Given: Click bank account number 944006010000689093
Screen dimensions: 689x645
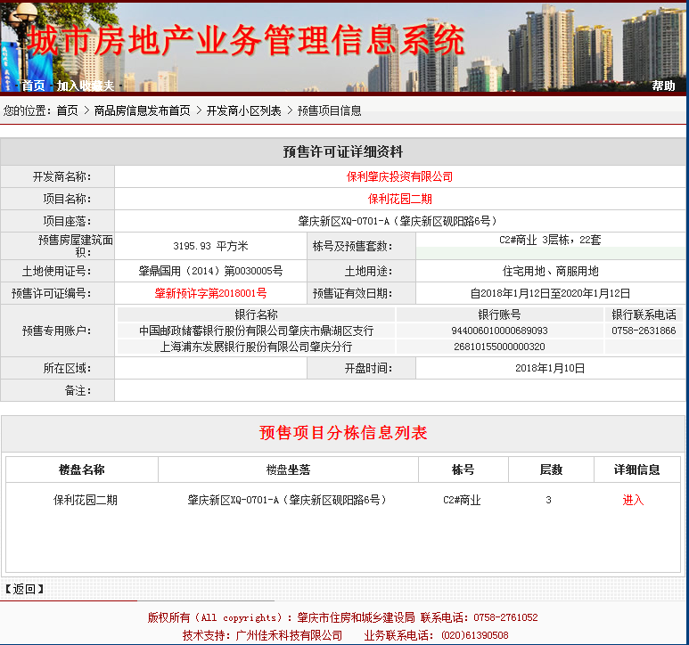Looking at the screenshot, I should [499, 331].
